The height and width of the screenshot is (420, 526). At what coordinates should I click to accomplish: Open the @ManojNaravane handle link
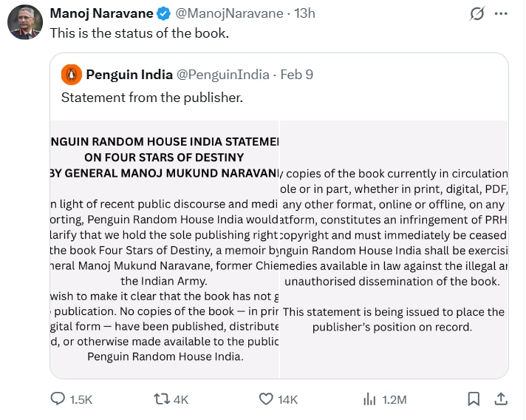pos(231,14)
